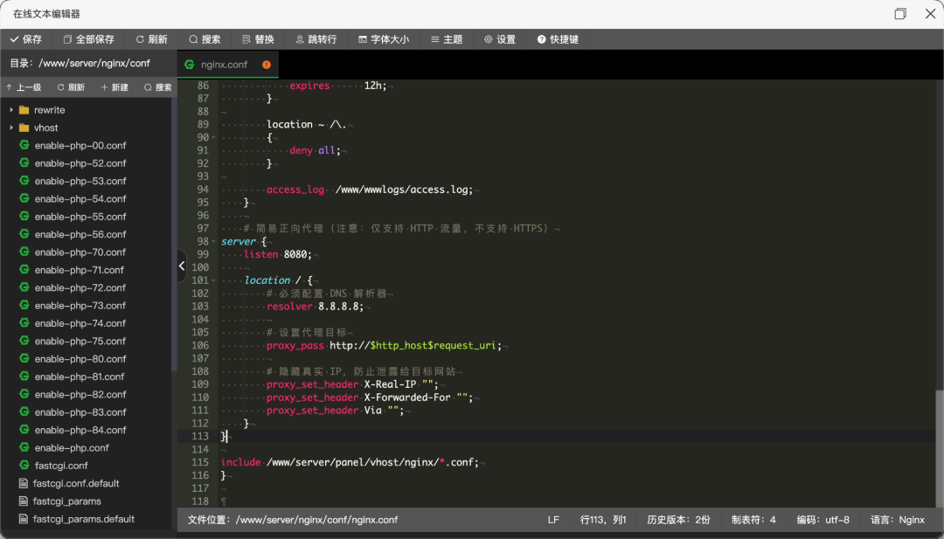Open the 编码 utf-8 encoding selector
Screen dimensions: 944x539
(823, 519)
